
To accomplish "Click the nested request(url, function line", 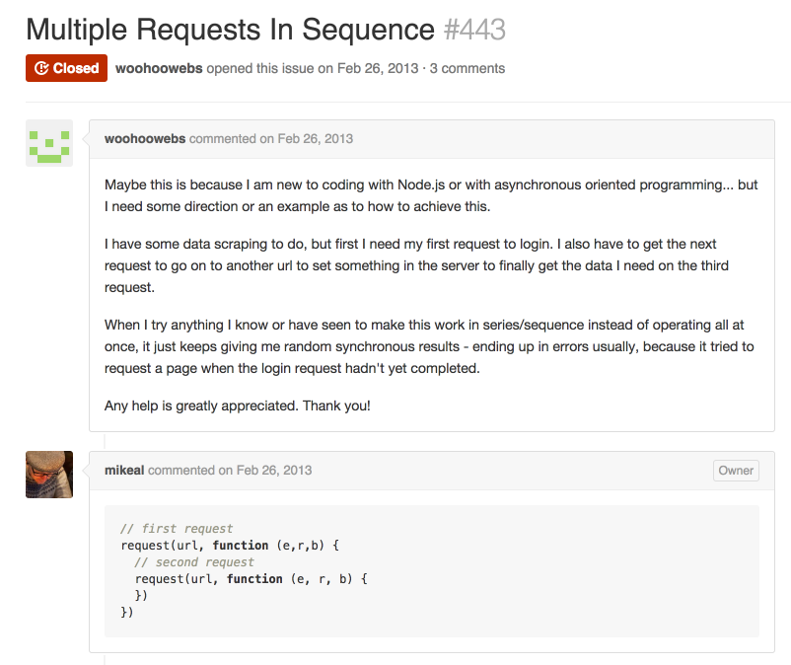I will [x=252, y=579].
